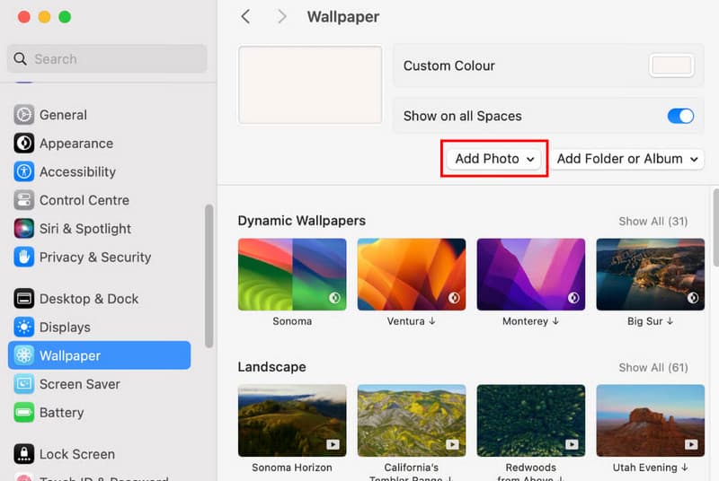Toggle the Show on all Spaces switch
Screen dimensions: 719x481
(680, 116)
